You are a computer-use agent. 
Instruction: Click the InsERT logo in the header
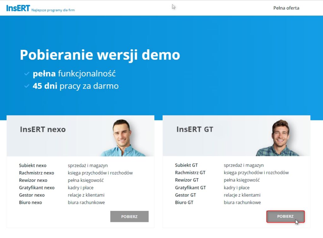pos(18,8)
